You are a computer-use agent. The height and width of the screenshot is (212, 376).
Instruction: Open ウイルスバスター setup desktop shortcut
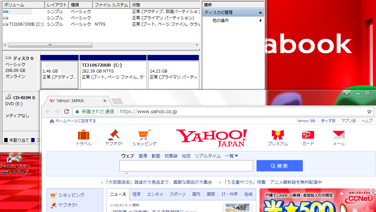(x=14, y=164)
